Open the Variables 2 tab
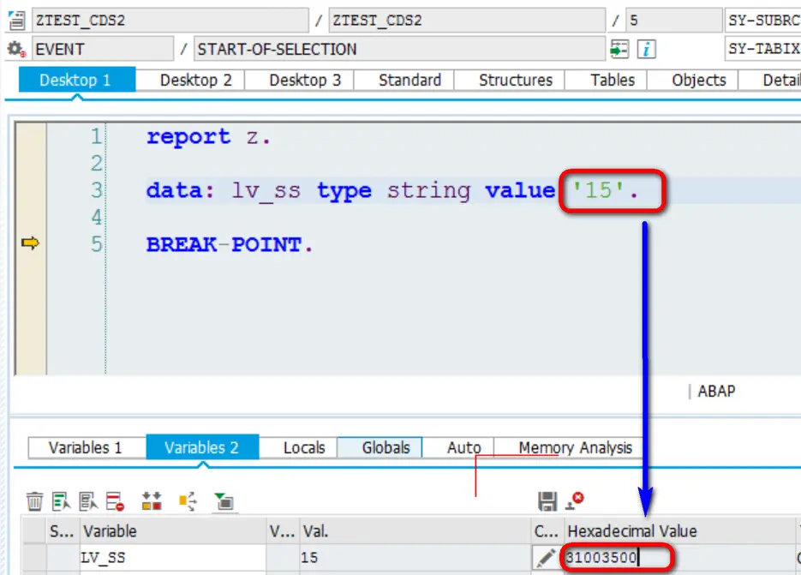This screenshot has height=575, width=801. pos(202,447)
